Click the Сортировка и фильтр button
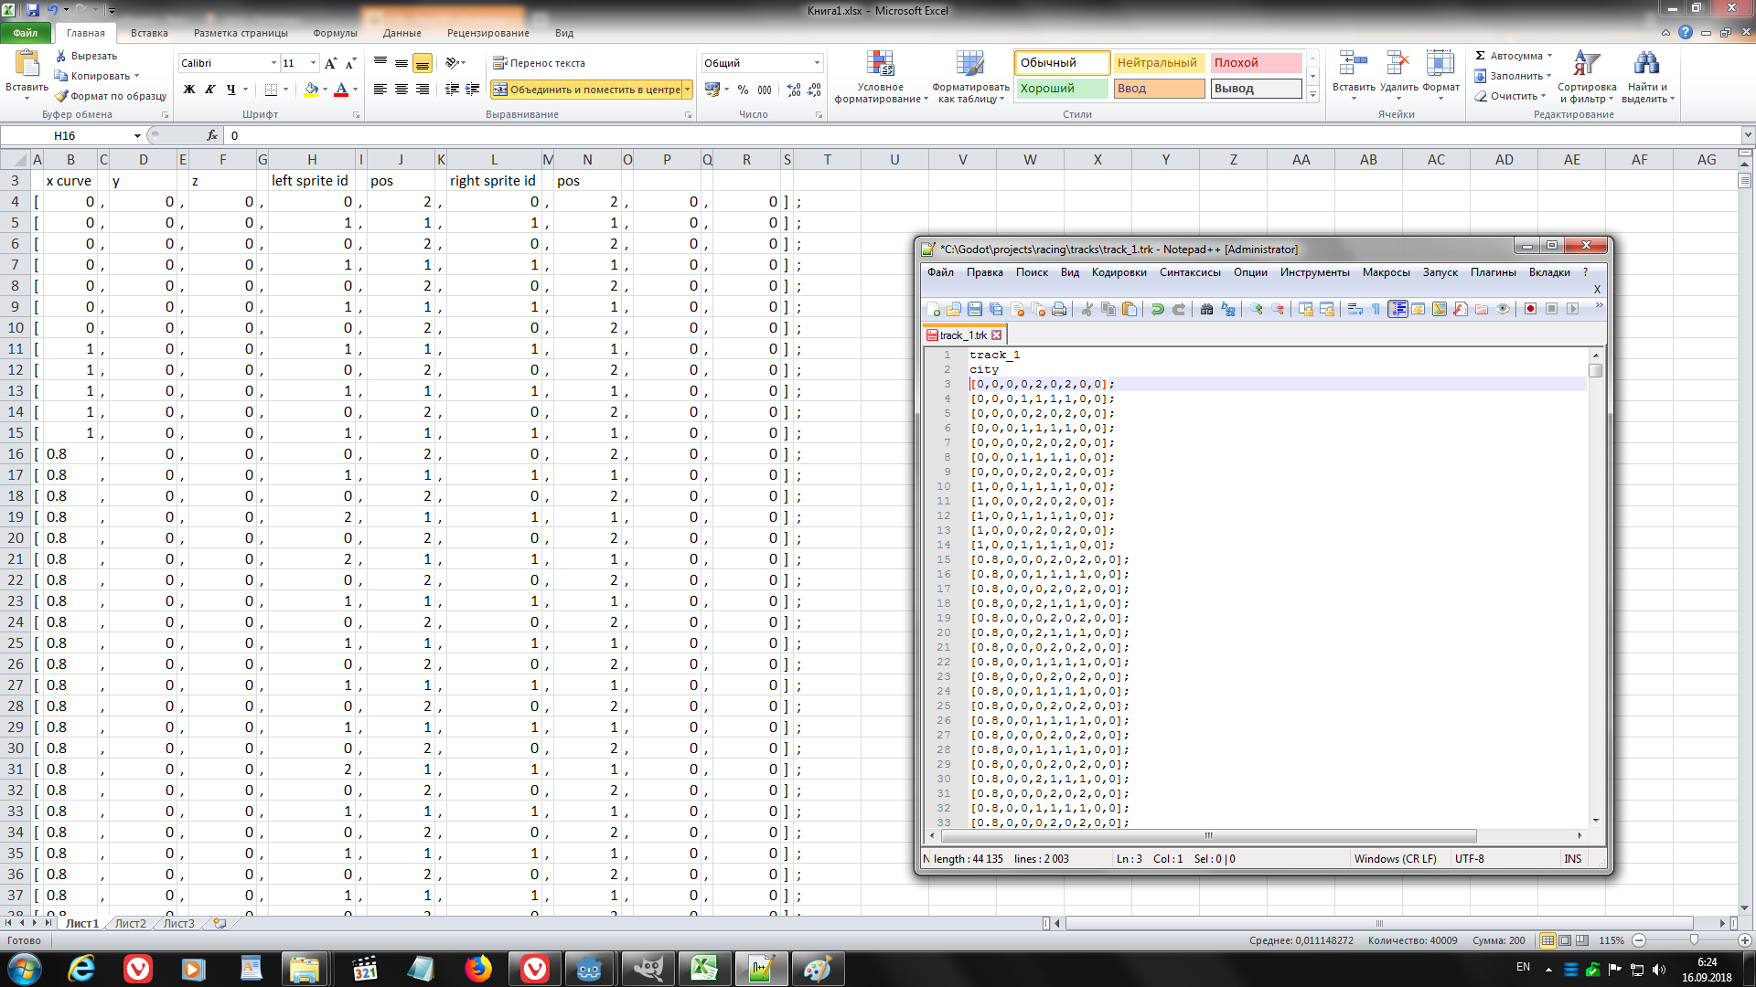1756x987 pixels. click(1587, 77)
